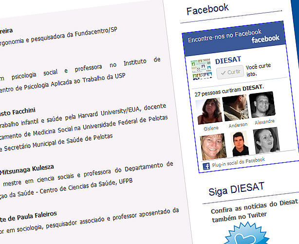Click the white facebook logo in header
Image resolution: width=299 pixels, height=244 pixels.
[x=265, y=39]
